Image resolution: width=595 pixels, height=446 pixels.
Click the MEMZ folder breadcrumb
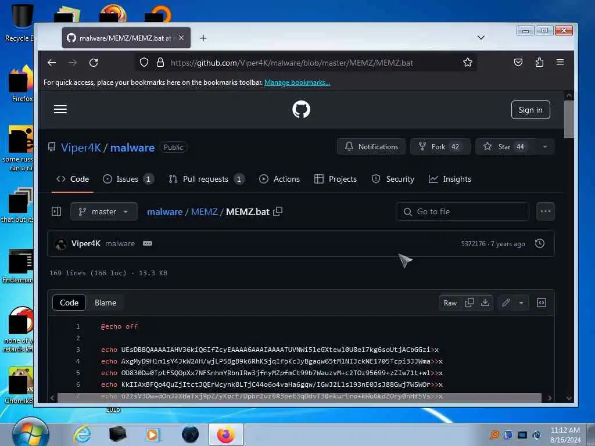[x=204, y=211]
